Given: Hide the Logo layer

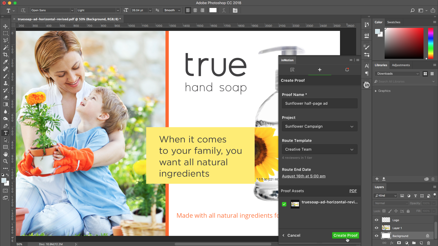Looking at the screenshot, I should coord(376,220).
